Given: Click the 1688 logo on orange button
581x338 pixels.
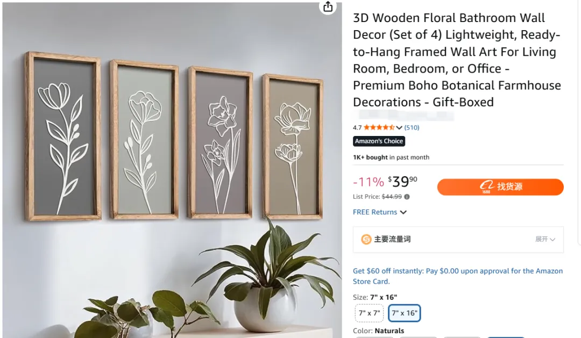Looking at the screenshot, I should point(487,186).
